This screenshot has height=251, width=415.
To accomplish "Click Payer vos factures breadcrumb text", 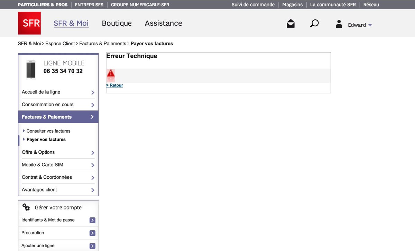I will (152, 44).
